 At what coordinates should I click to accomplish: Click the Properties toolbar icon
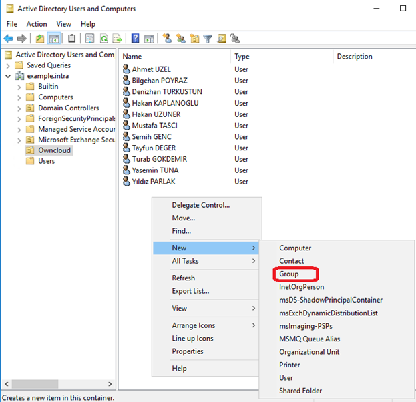tap(89, 39)
